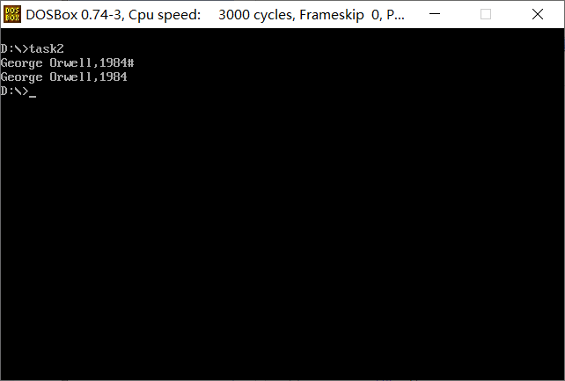The height and width of the screenshot is (381, 565).
Task: Close the DOSBox window
Action: click(538, 14)
